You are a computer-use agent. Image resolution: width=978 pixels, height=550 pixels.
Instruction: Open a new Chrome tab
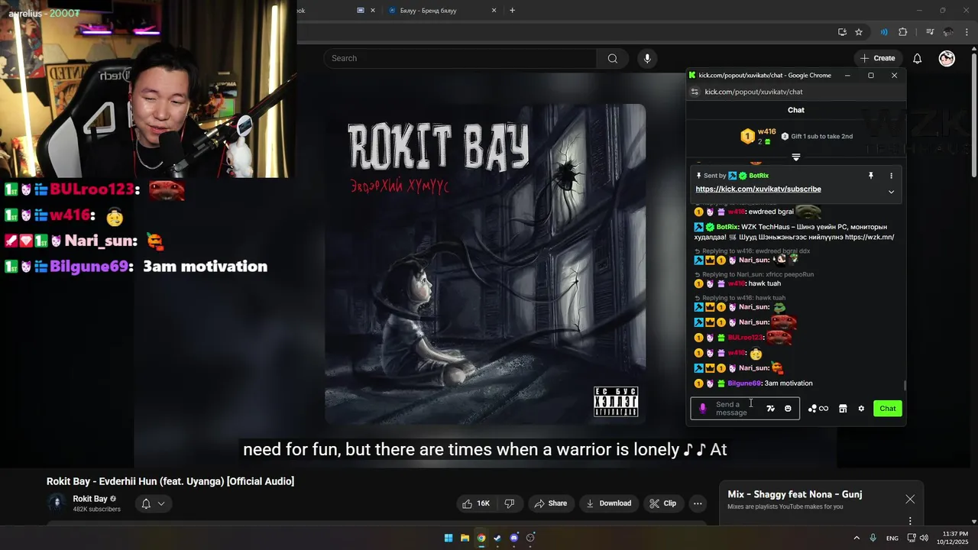512,10
